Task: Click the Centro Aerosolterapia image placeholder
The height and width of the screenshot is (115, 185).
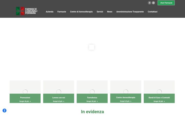Action: coord(126,87)
